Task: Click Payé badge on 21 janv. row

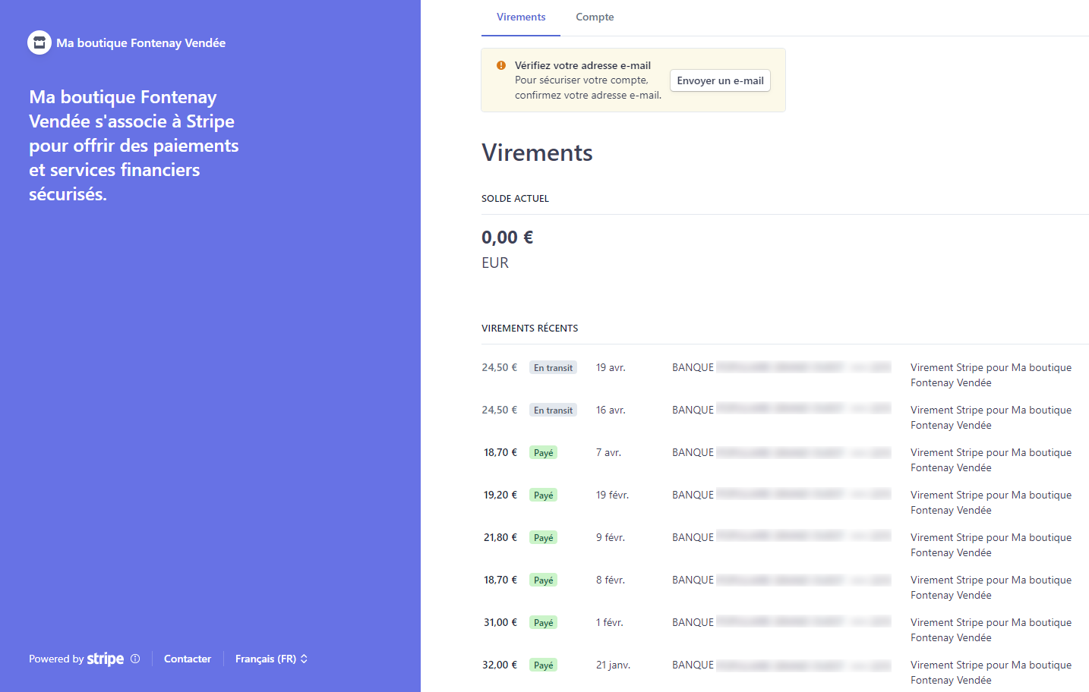Action: (x=544, y=665)
